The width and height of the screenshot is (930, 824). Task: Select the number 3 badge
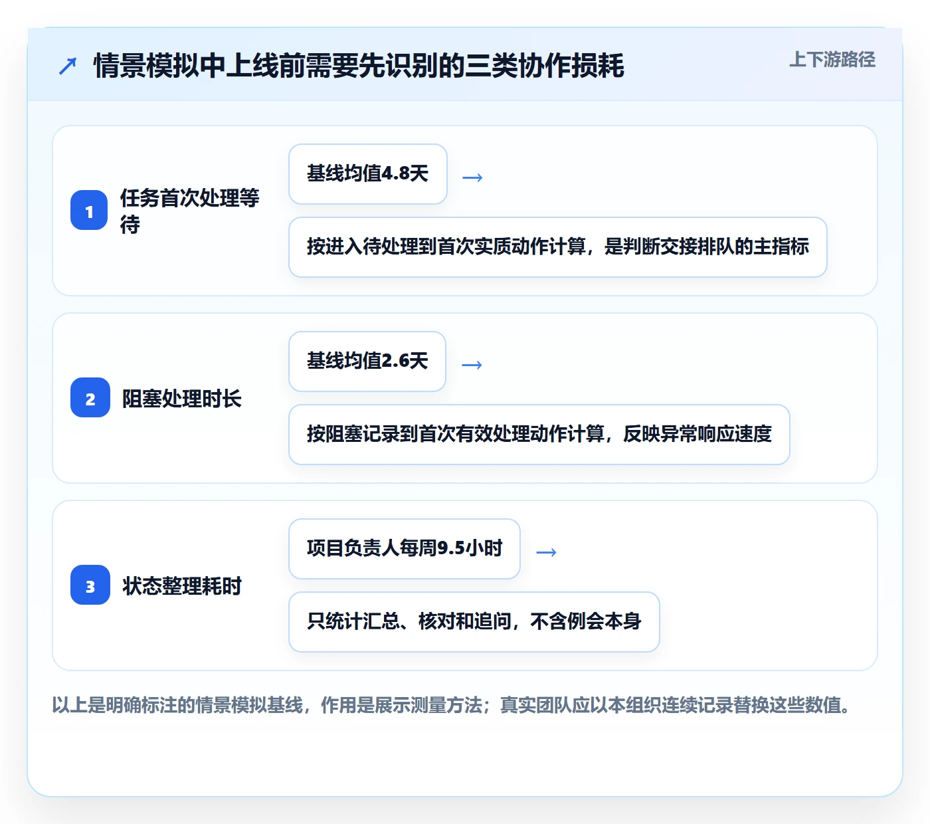click(x=90, y=585)
